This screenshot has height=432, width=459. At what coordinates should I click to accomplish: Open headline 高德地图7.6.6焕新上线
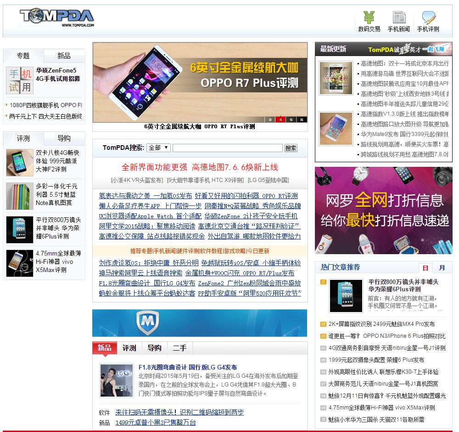(200, 167)
